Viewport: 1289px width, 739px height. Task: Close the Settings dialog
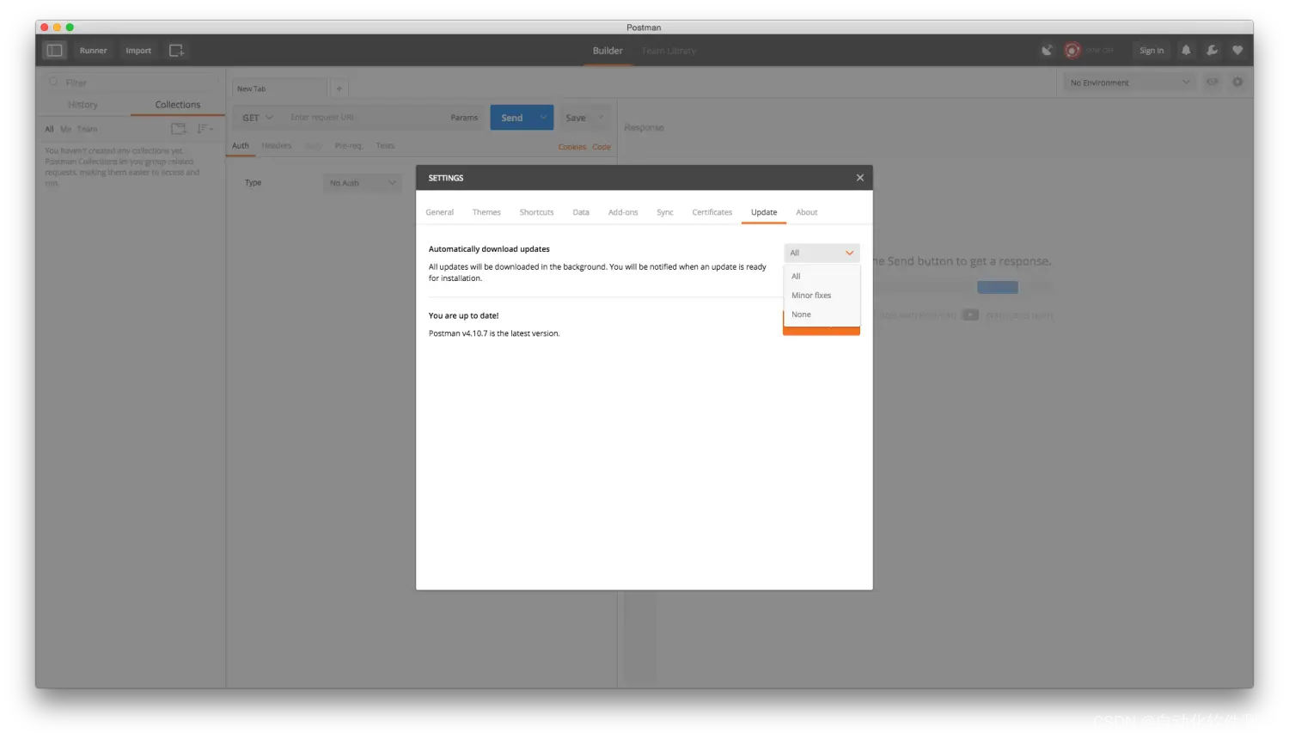tap(859, 178)
